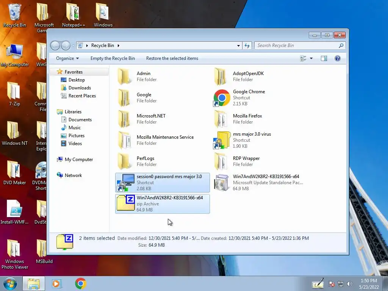Click the Notepad++ desktop folder
388x291 pixels.
pyautogui.click(x=74, y=15)
